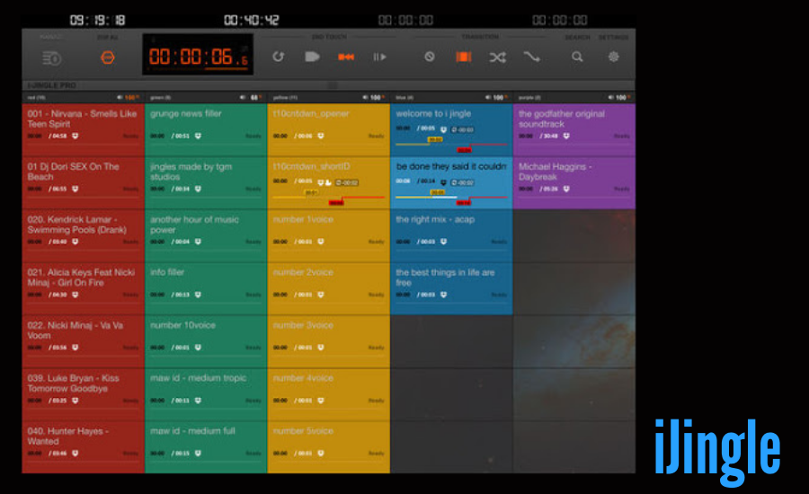Click the loop/restart circular arrow icon
Viewport: 809px width, 494px height.
pyautogui.click(x=279, y=57)
